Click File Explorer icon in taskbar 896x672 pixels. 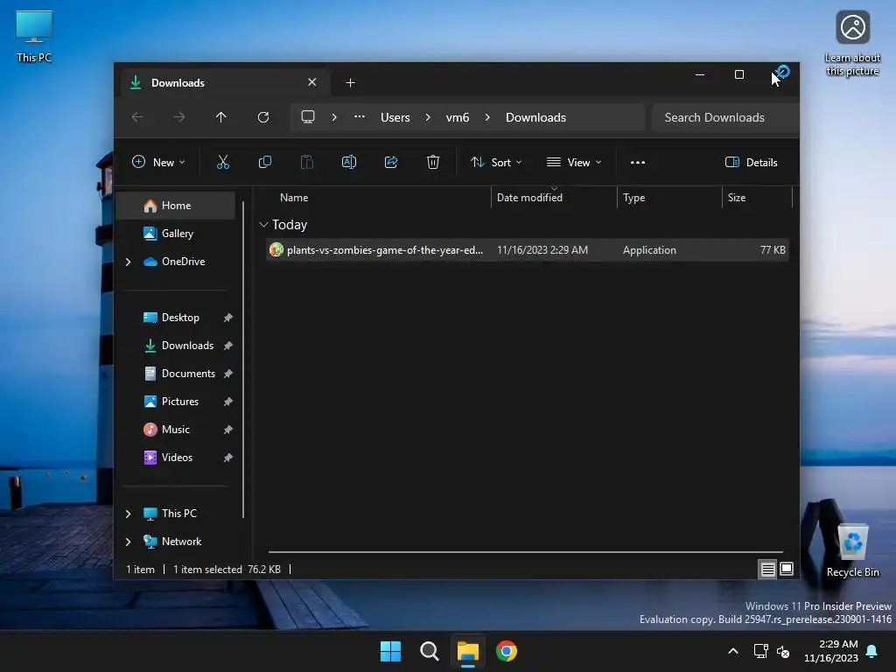pos(468,651)
